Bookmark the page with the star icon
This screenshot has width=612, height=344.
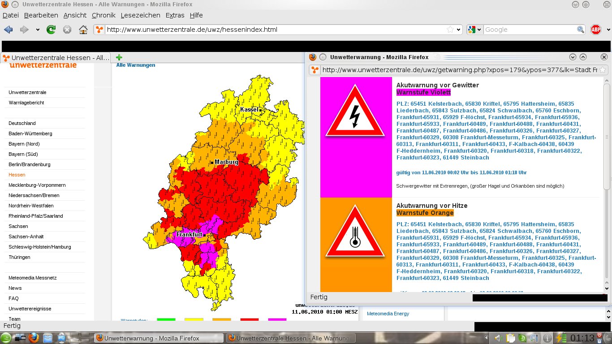coord(450,30)
